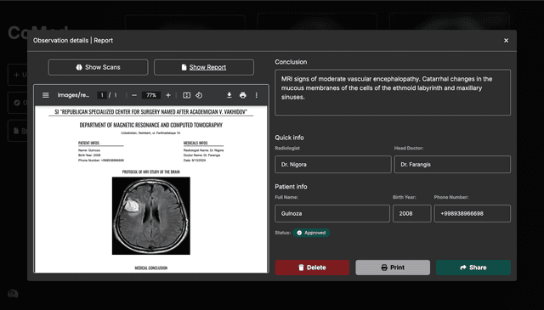
Task: Click the 'Medical Conclusion' heading in PDF
Action: pos(151,268)
